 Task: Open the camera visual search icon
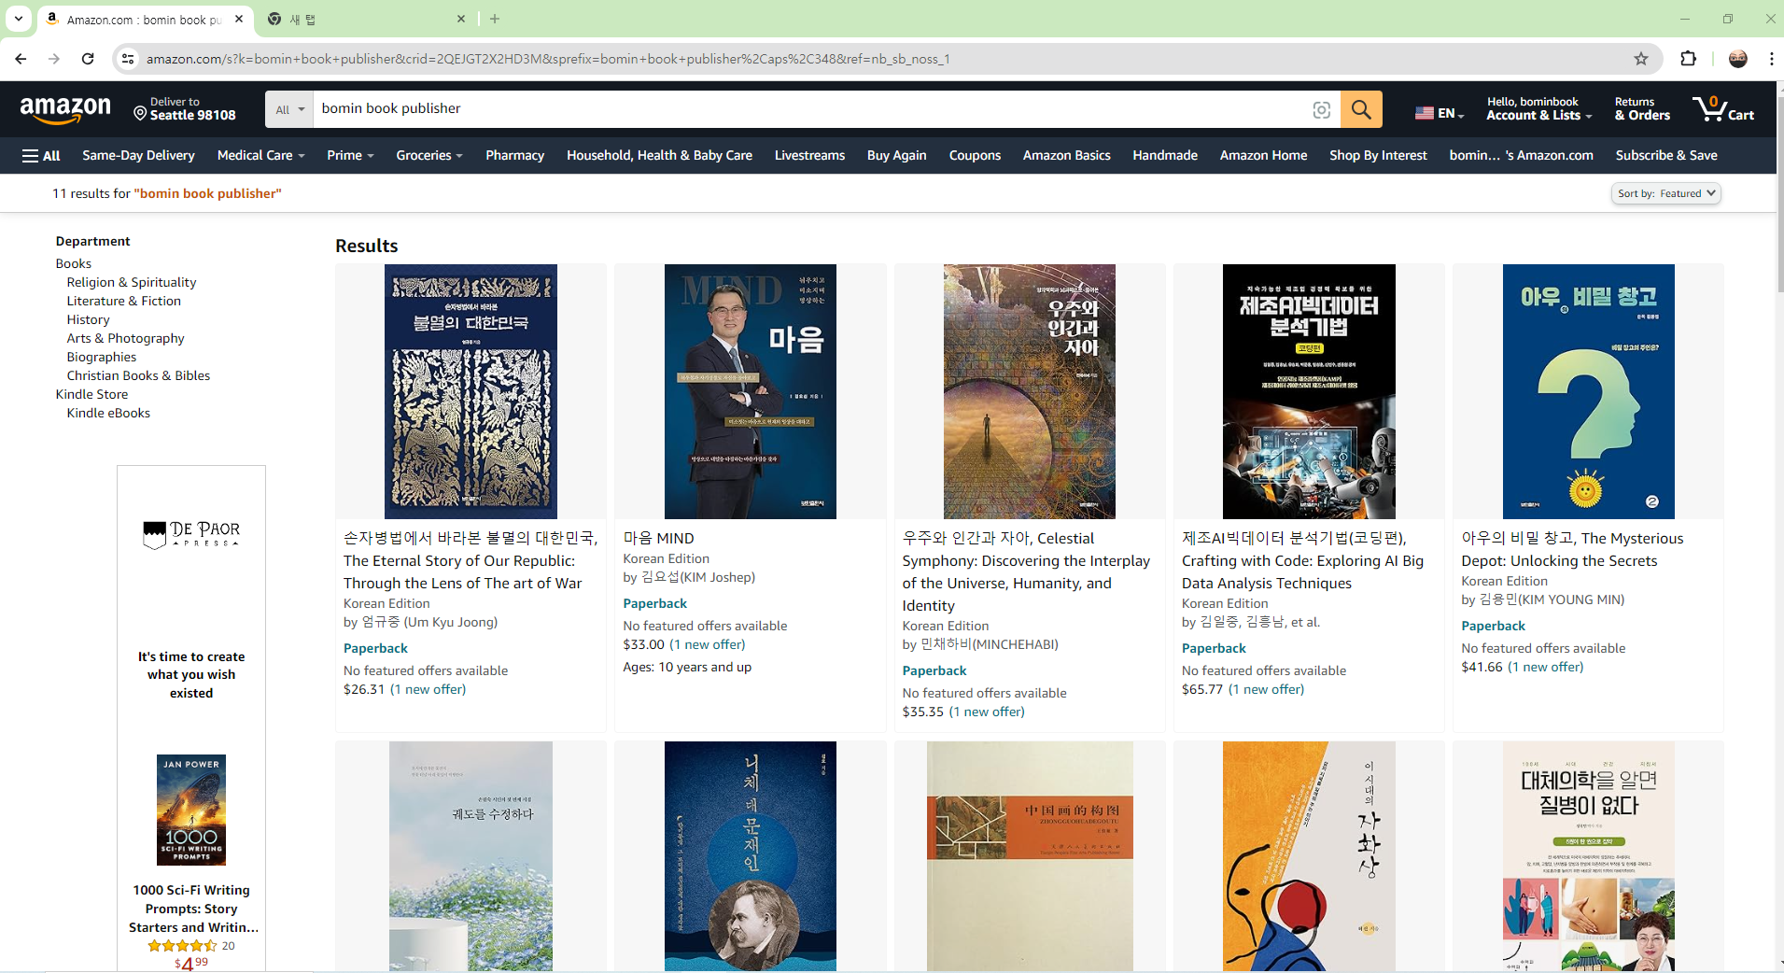pyautogui.click(x=1321, y=110)
